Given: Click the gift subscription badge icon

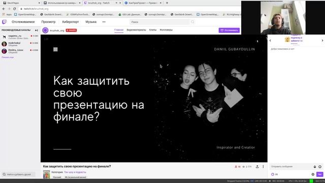Looking at the screenshot, I should [287, 39].
